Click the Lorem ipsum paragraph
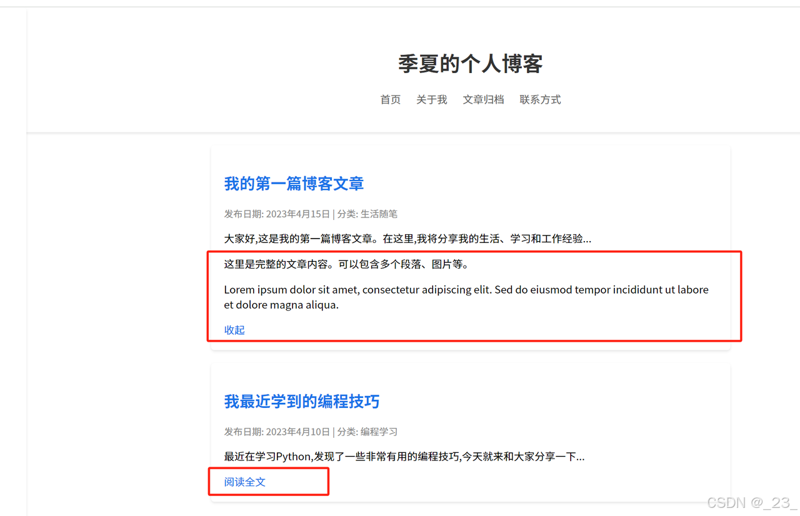The height and width of the screenshot is (516, 800). click(x=466, y=297)
